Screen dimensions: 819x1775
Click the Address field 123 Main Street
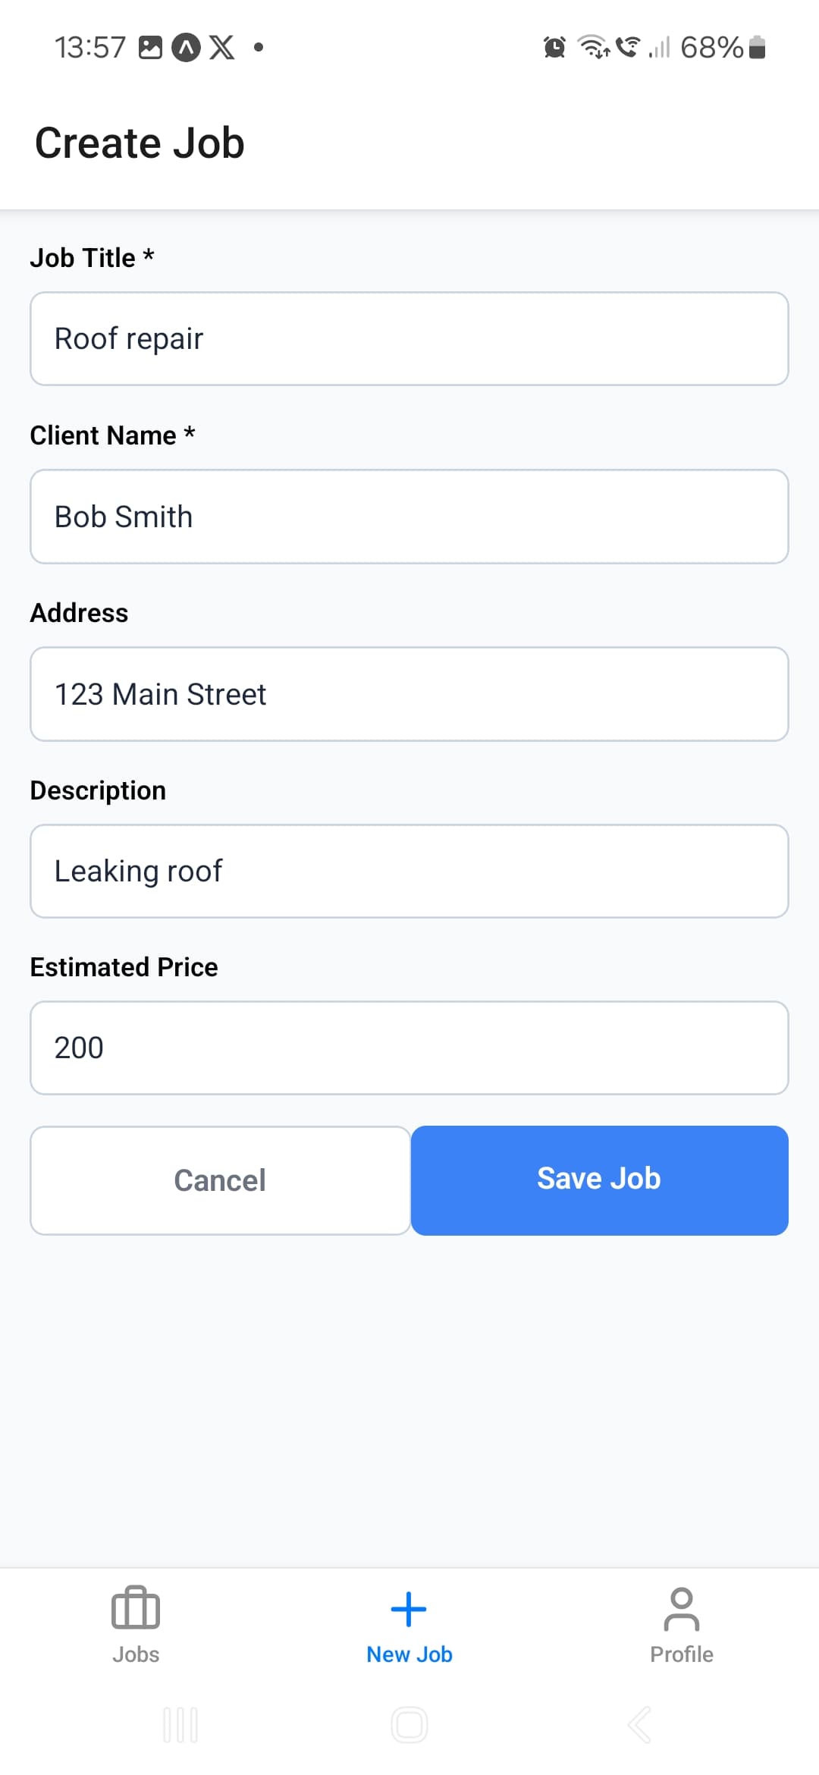click(409, 694)
